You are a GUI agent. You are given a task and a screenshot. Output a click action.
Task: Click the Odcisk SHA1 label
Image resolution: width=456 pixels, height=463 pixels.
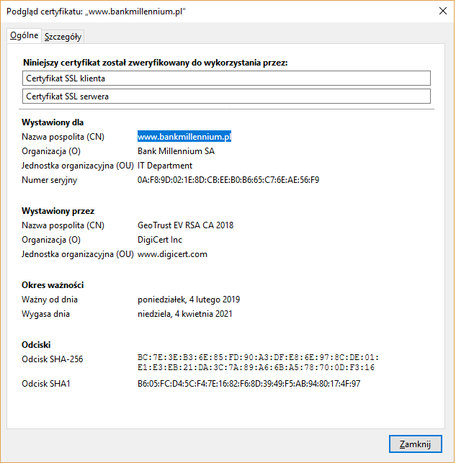[46, 384]
